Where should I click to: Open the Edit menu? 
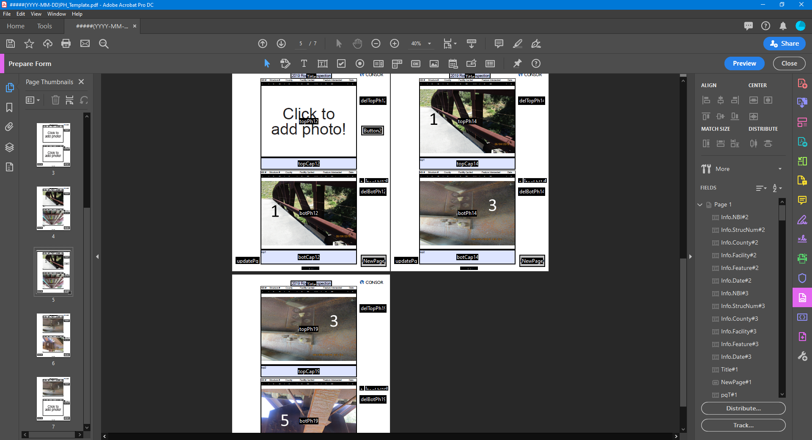(x=20, y=14)
